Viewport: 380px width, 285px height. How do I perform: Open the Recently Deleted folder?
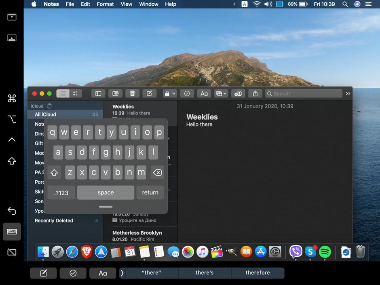pyautogui.click(x=65, y=221)
